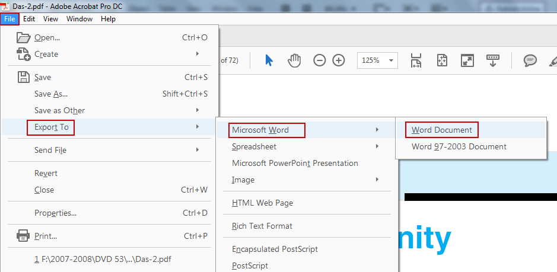The image size is (557, 272).
Task: Open the File menu
Action: (9, 19)
